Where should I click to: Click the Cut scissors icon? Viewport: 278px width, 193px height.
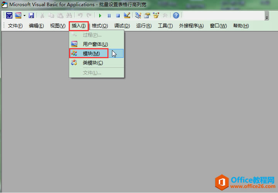click(x=42, y=15)
